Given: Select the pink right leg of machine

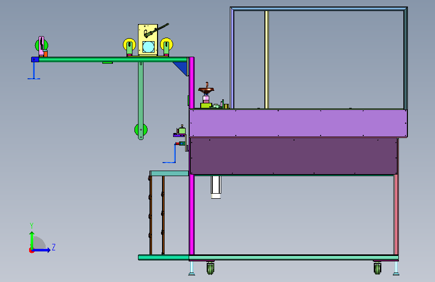Looking at the screenshot, I should pos(396,214).
